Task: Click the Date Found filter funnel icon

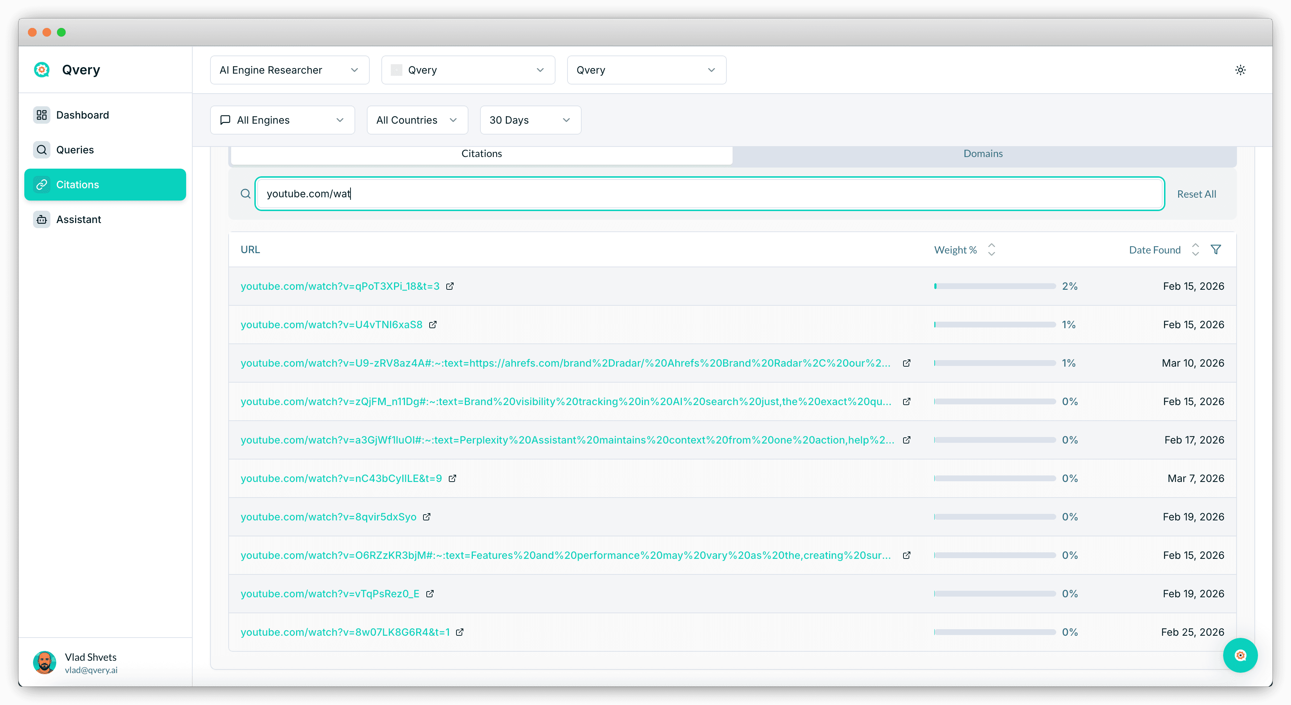Action: [1215, 250]
